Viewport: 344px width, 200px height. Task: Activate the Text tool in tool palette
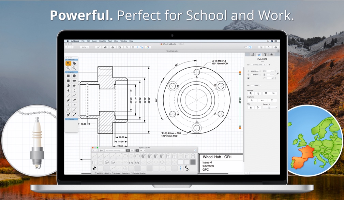(x=68, y=105)
